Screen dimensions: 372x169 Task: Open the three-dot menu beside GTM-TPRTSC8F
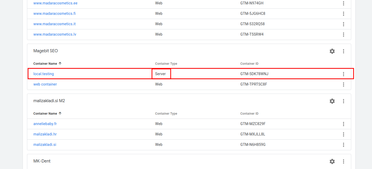click(x=343, y=84)
